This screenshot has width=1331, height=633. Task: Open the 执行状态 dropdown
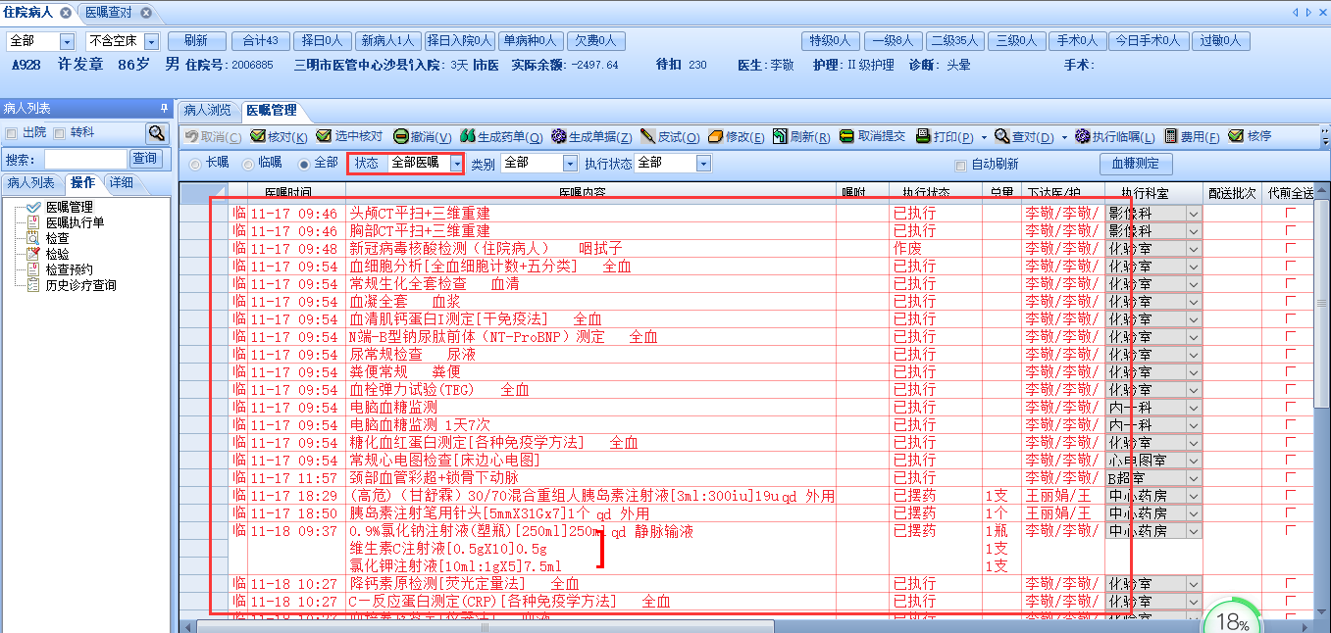coord(703,164)
